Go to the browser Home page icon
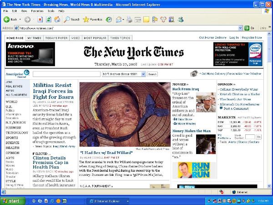 click(x=57, y=20)
